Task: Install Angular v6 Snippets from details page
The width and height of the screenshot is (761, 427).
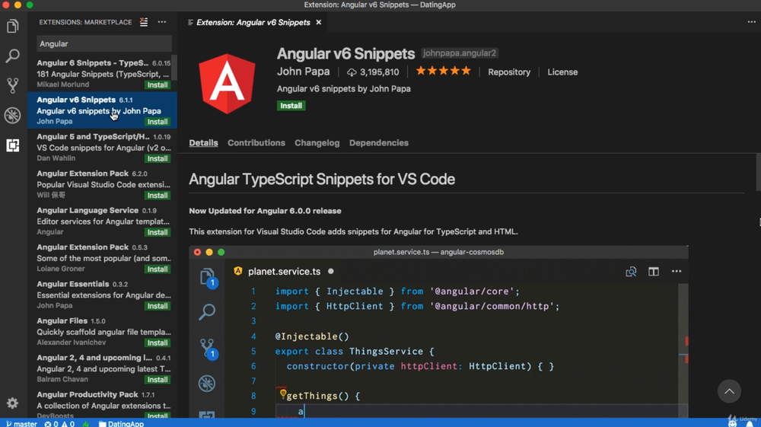Action: click(x=291, y=105)
